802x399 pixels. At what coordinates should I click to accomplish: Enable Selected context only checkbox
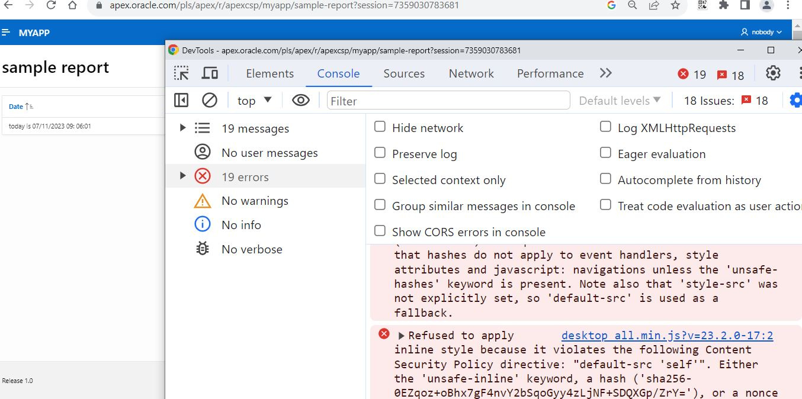coord(380,179)
